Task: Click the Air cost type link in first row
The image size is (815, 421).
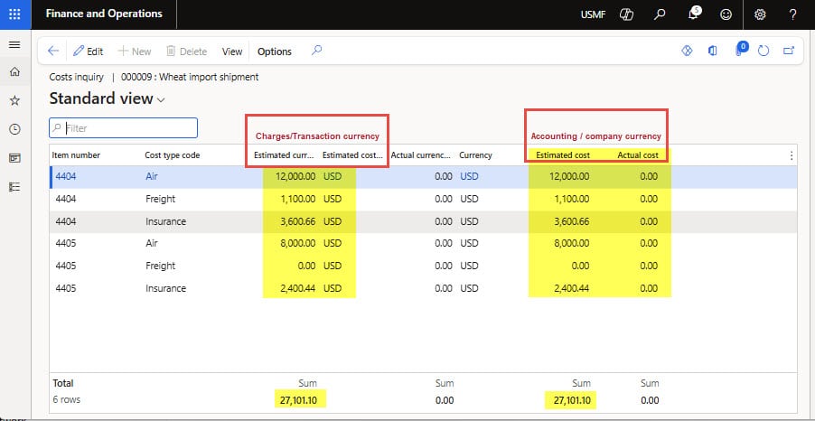Action: tap(152, 177)
